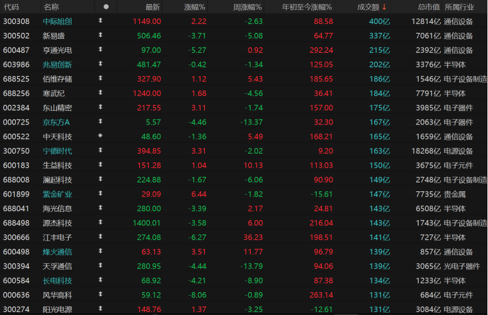
Task: Sort by 名称 column header
Action: coord(51,7)
